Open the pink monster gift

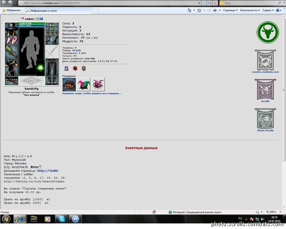pos(98,84)
